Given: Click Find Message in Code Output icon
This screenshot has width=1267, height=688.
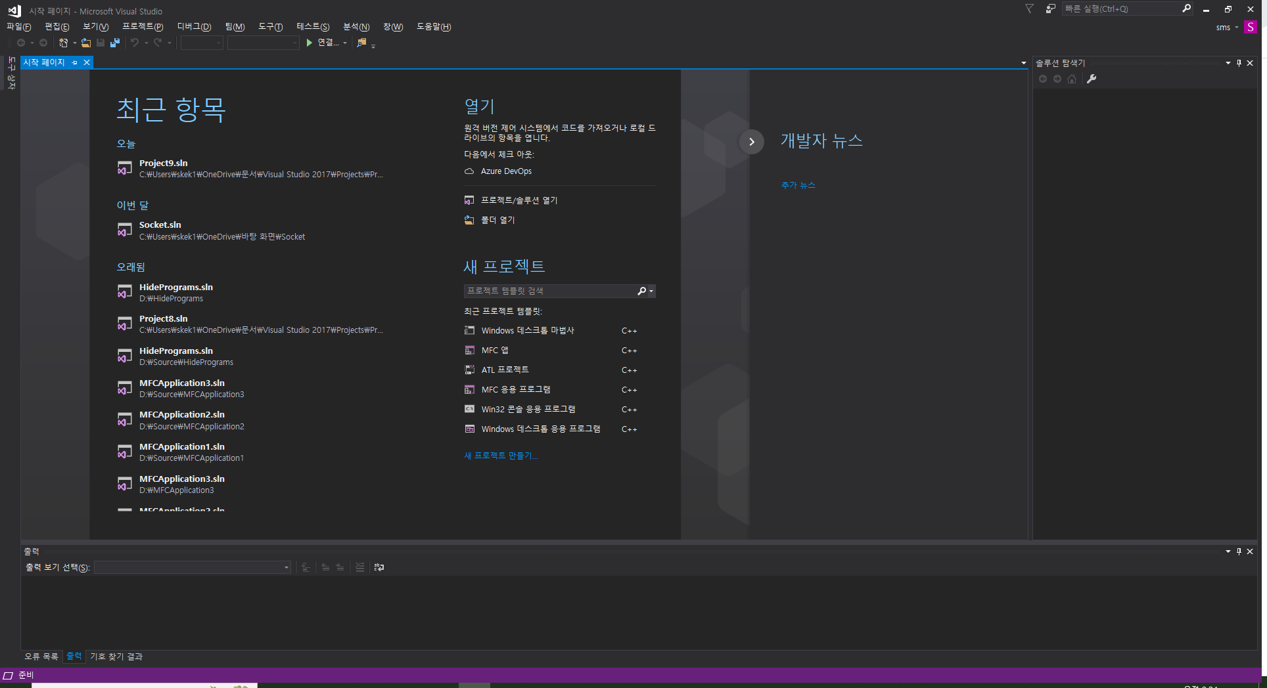Looking at the screenshot, I should (x=306, y=567).
